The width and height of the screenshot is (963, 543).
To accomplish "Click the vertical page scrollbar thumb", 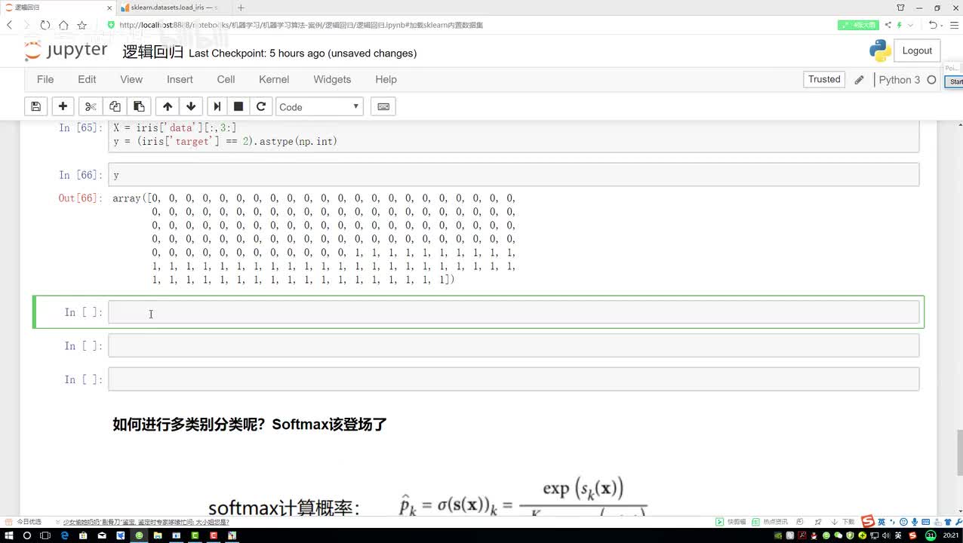I will coord(958,452).
